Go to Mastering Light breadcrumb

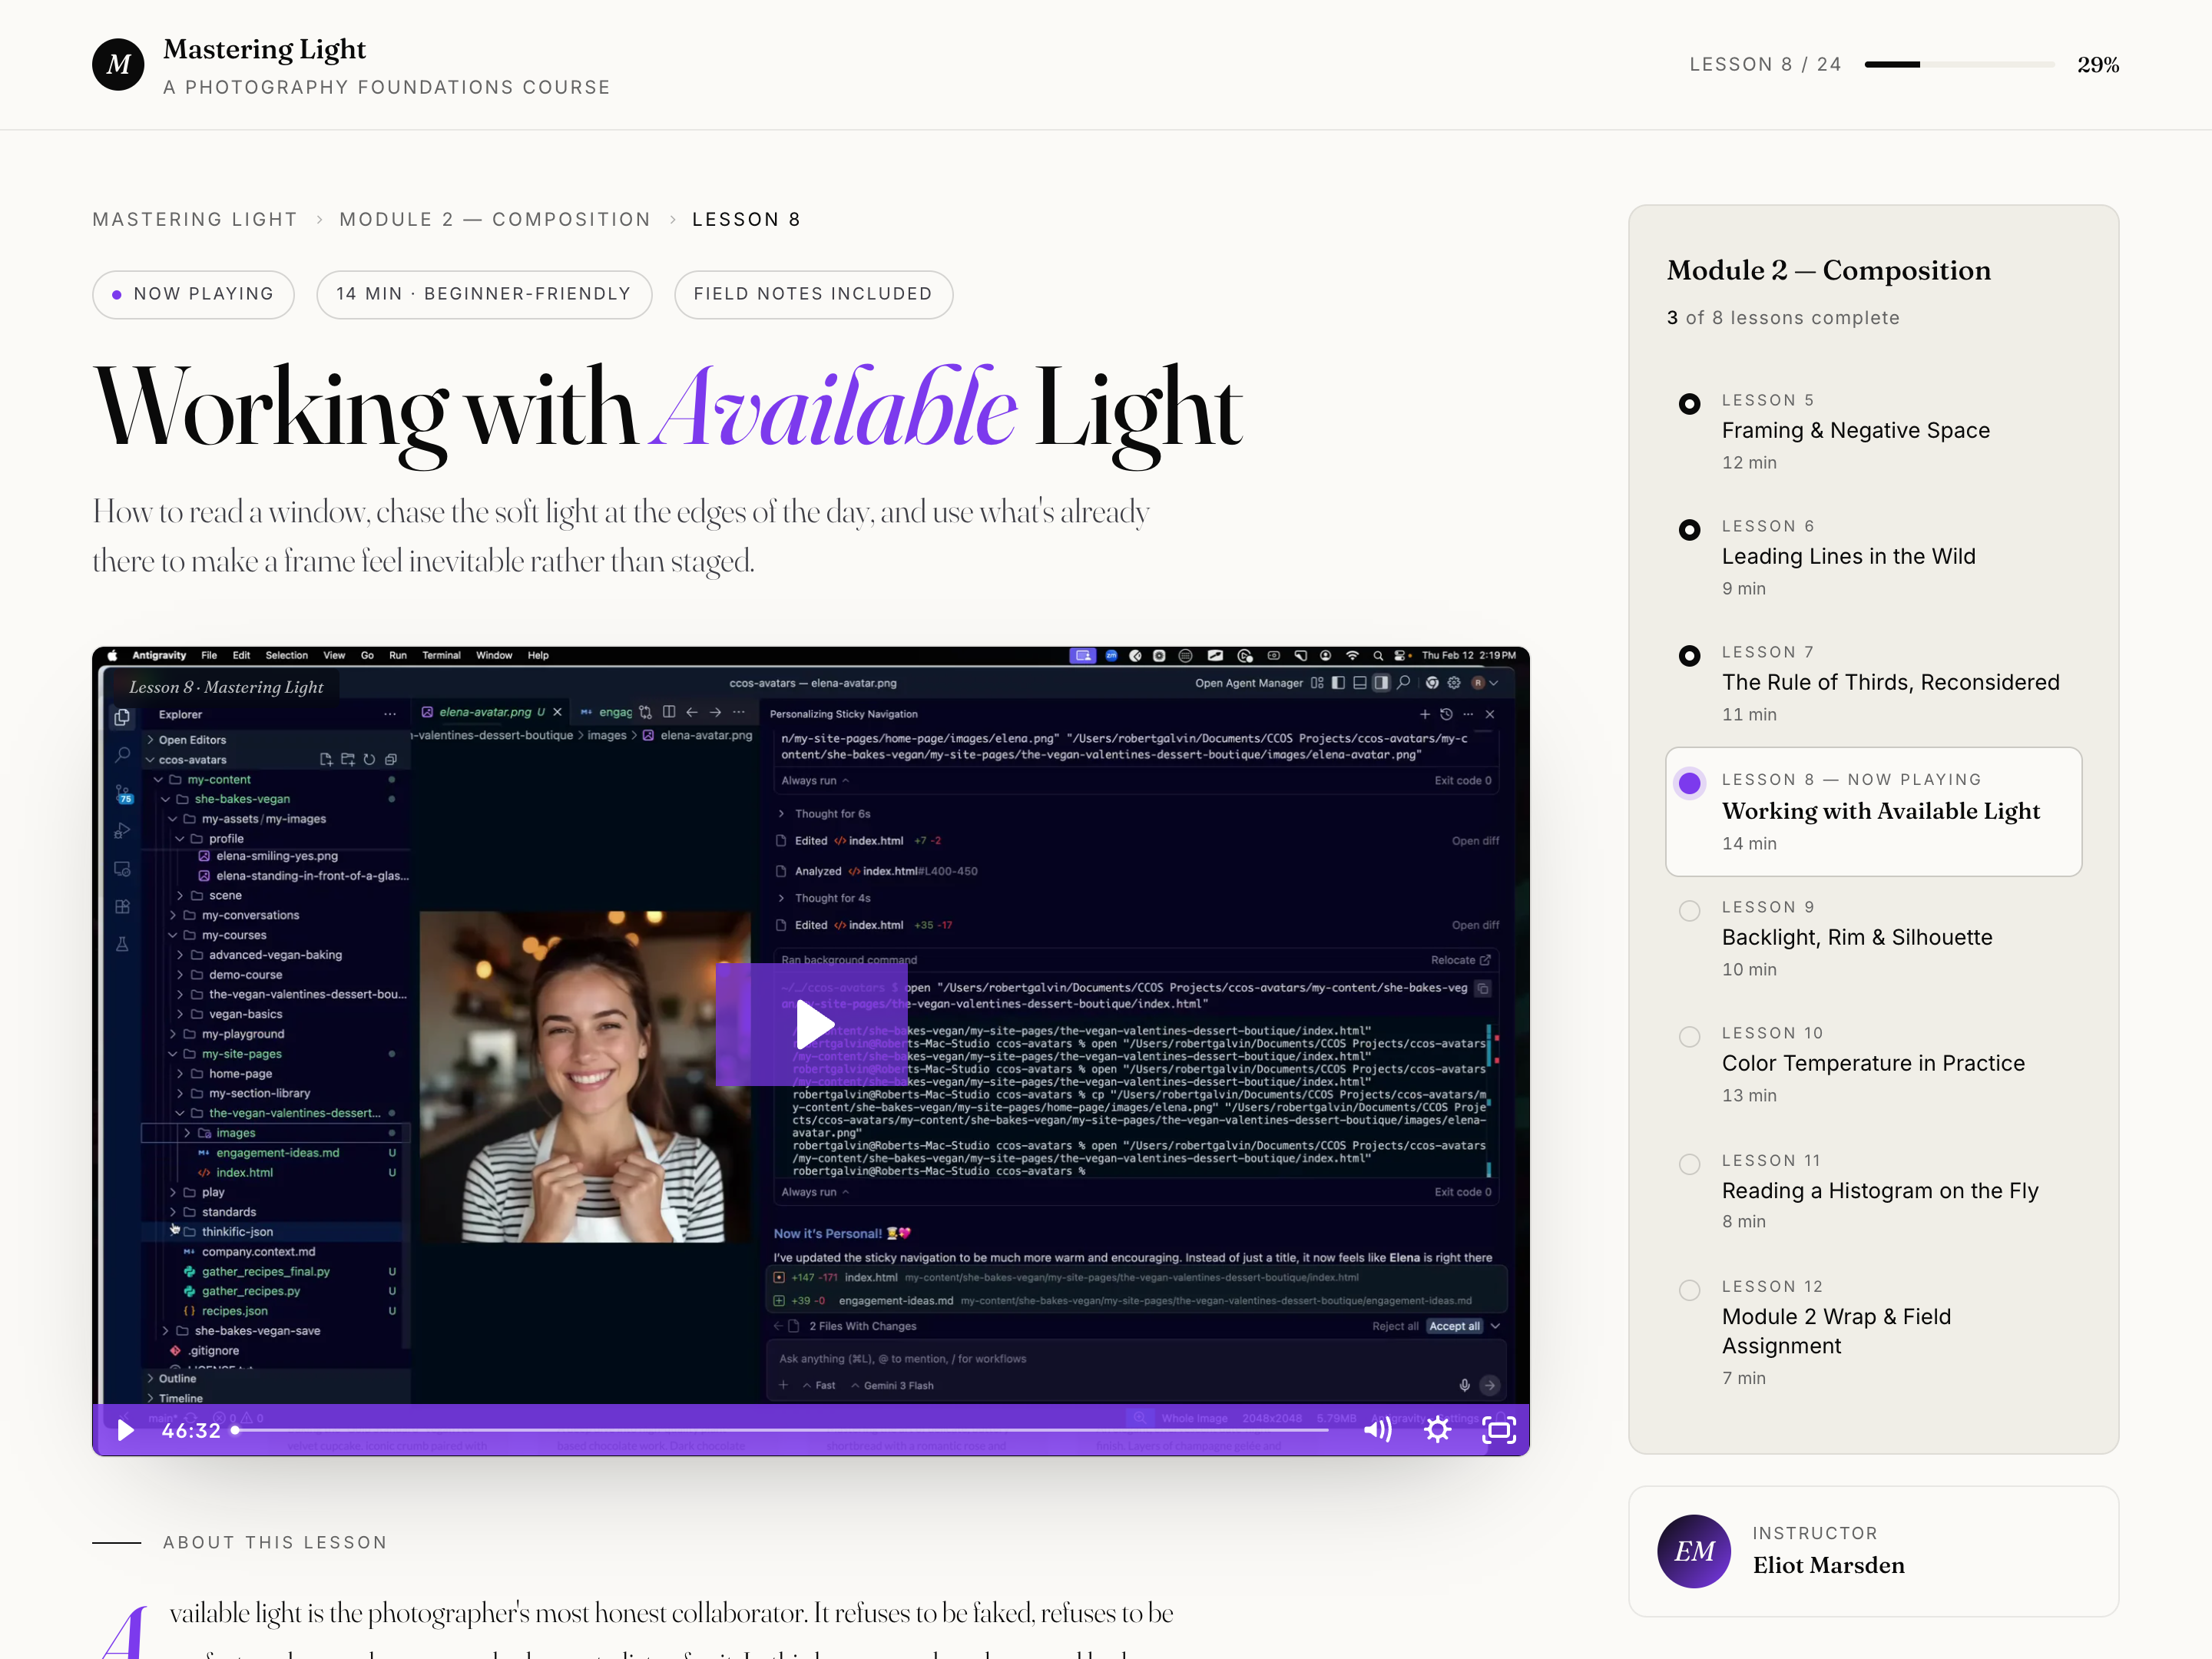195,219
